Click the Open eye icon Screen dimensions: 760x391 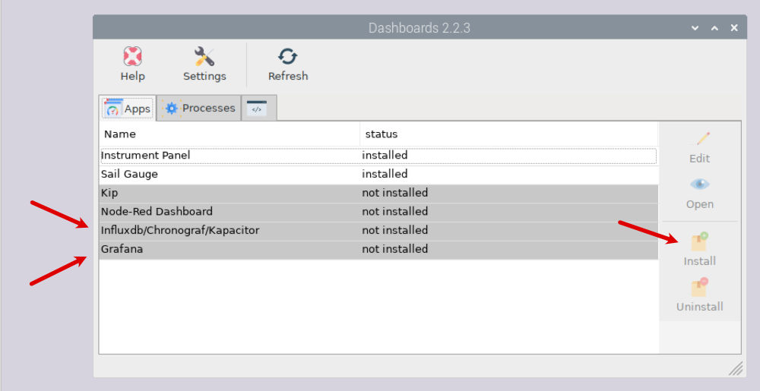click(x=699, y=185)
